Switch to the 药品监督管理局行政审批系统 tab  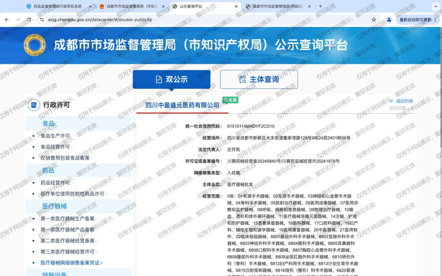click(x=58, y=6)
